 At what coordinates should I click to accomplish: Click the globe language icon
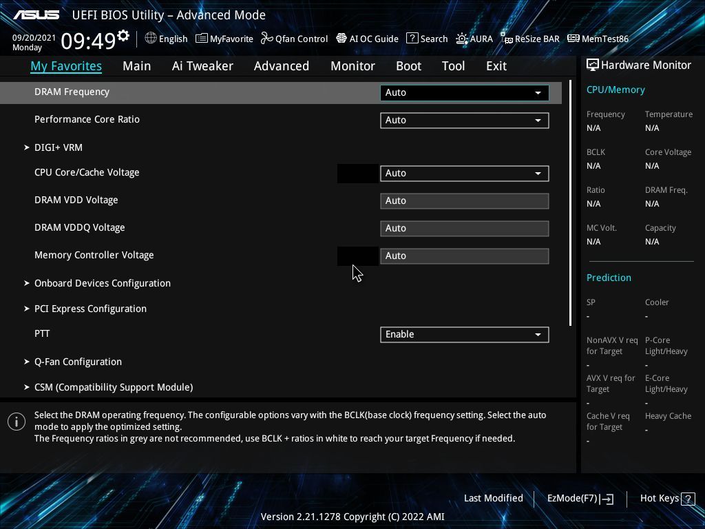click(151, 39)
